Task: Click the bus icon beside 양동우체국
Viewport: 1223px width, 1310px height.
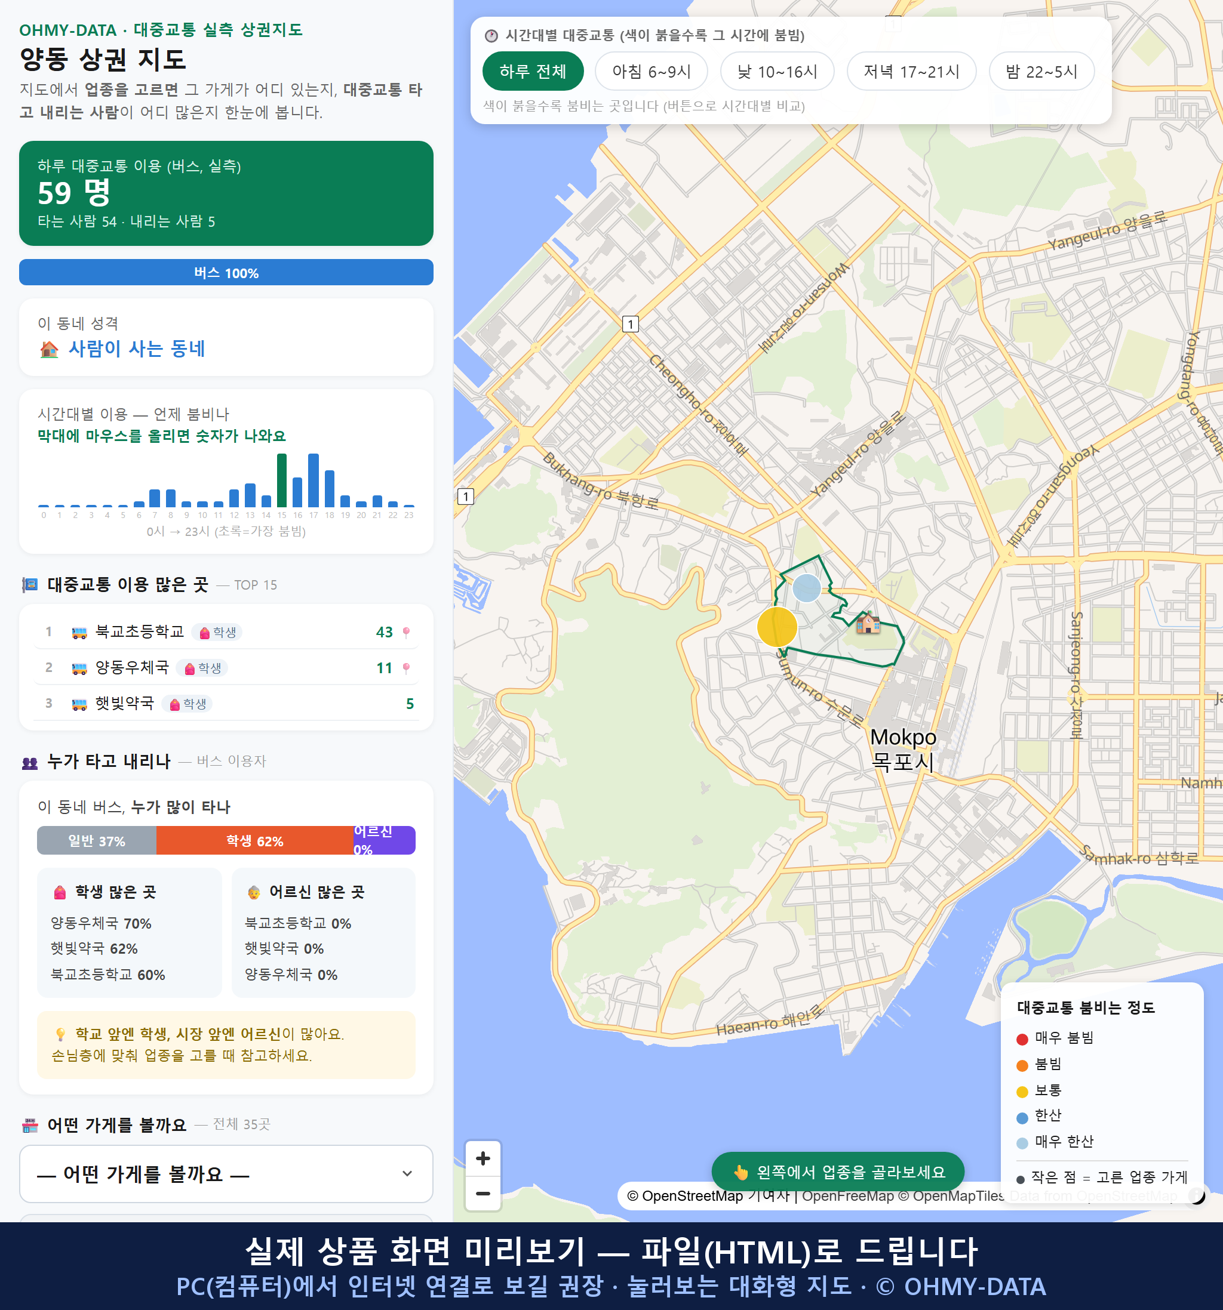Action: (x=79, y=668)
